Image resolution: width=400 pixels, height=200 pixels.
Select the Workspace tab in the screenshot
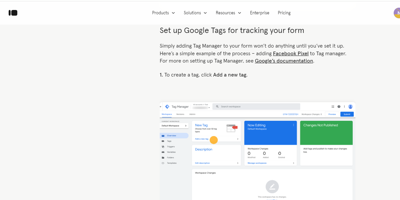[167, 114]
